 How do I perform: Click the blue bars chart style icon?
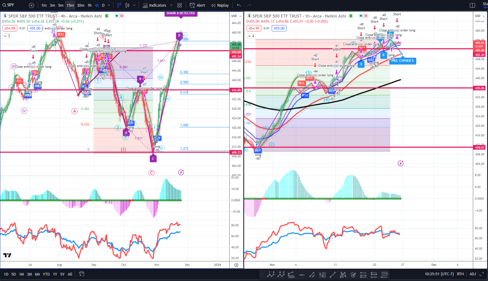(x=119, y=5)
